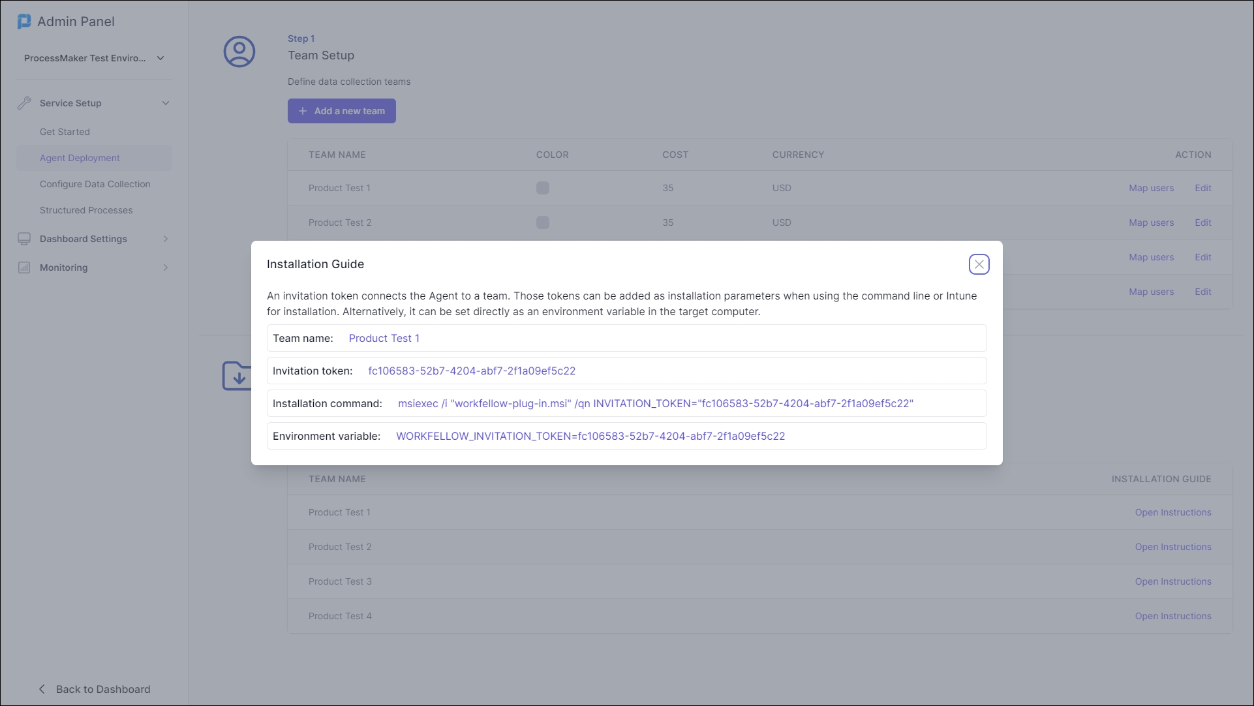Click the invitation token value field

(472, 371)
